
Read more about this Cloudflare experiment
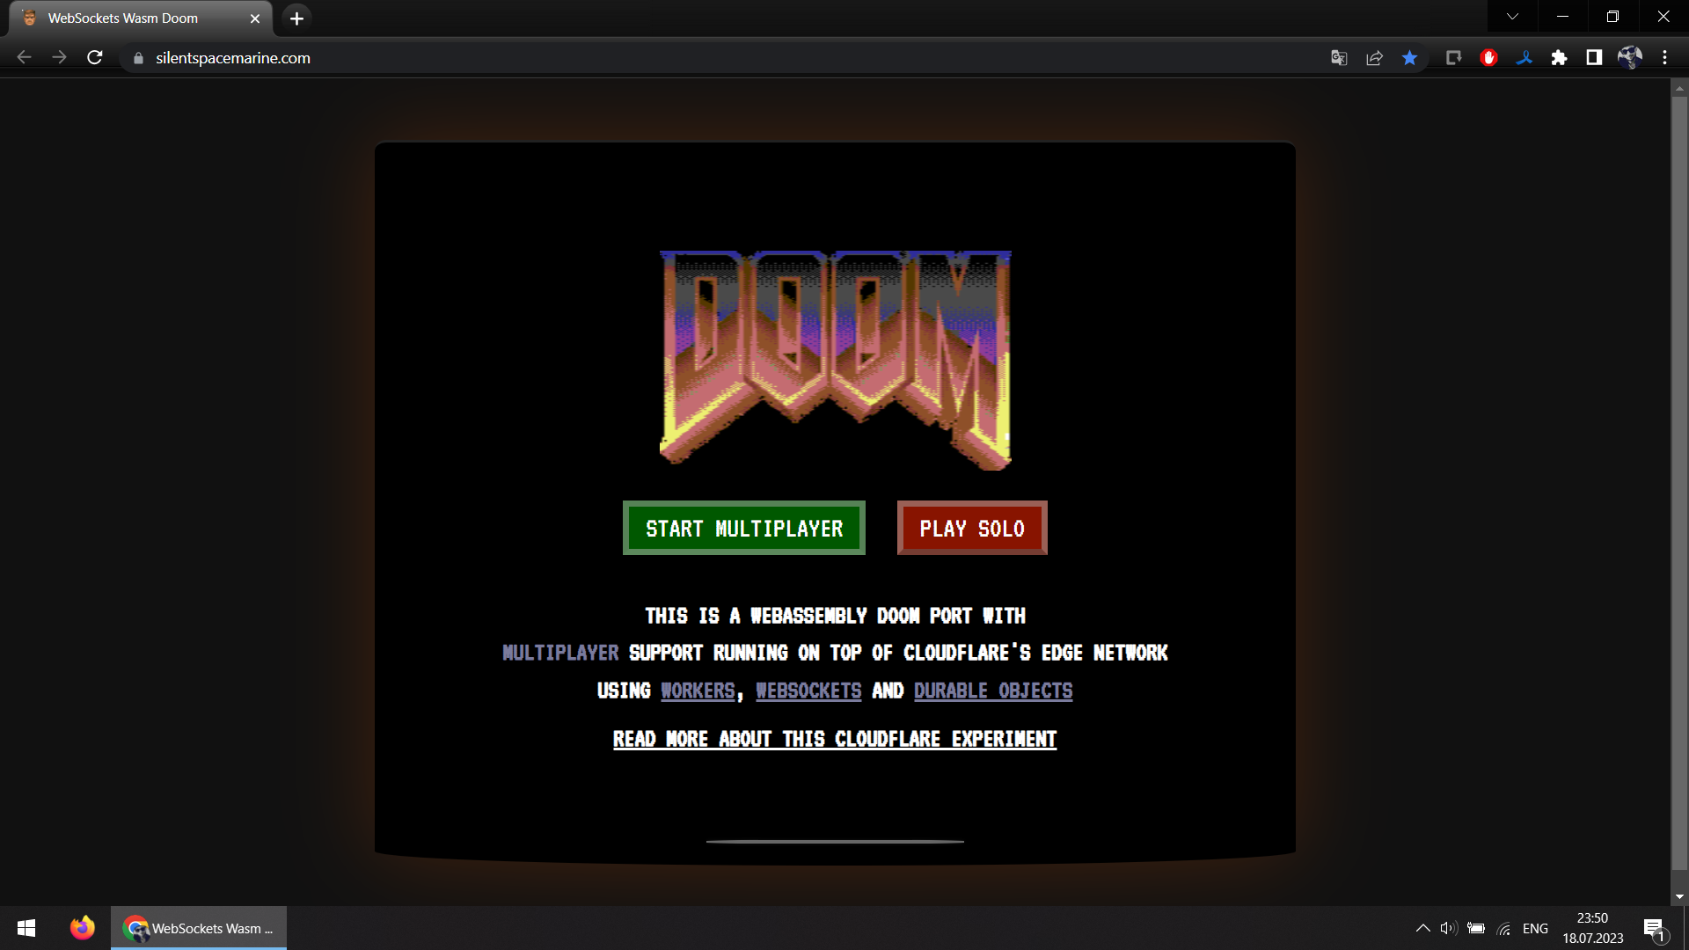click(834, 739)
